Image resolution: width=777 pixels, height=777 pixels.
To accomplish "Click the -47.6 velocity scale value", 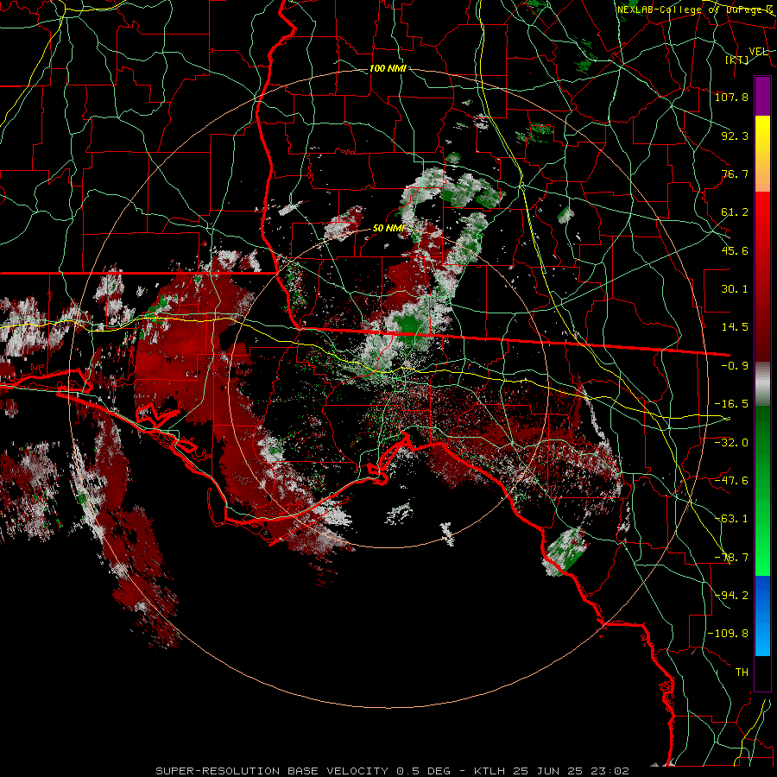I will coord(731,481).
